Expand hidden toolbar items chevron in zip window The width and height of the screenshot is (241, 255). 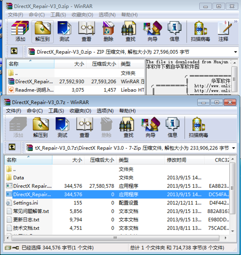tap(236, 22)
